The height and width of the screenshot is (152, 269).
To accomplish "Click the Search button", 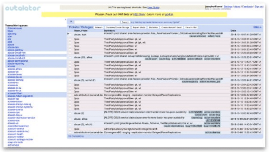I will tap(125, 22).
